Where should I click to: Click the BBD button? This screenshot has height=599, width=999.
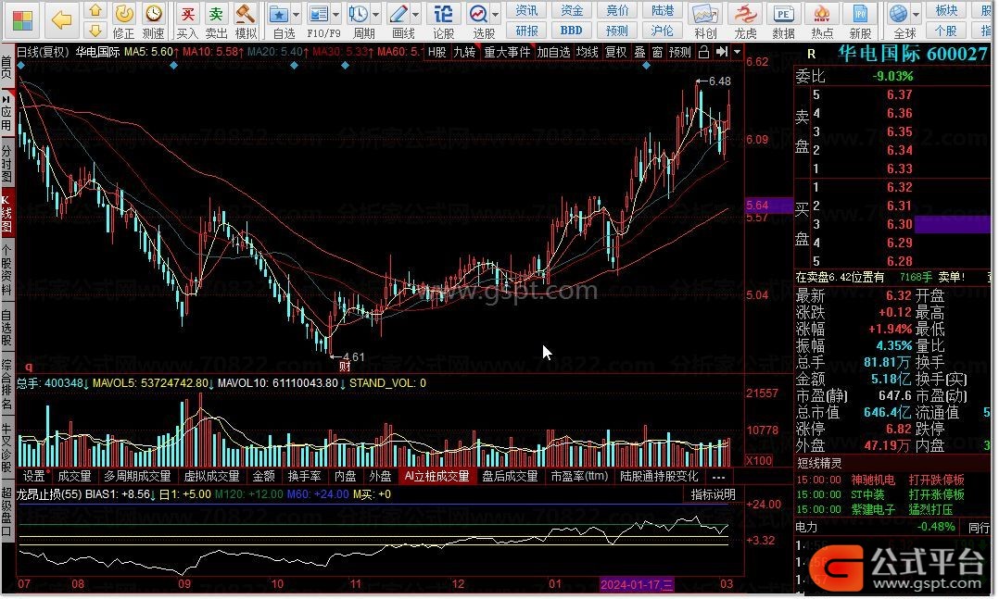point(572,30)
